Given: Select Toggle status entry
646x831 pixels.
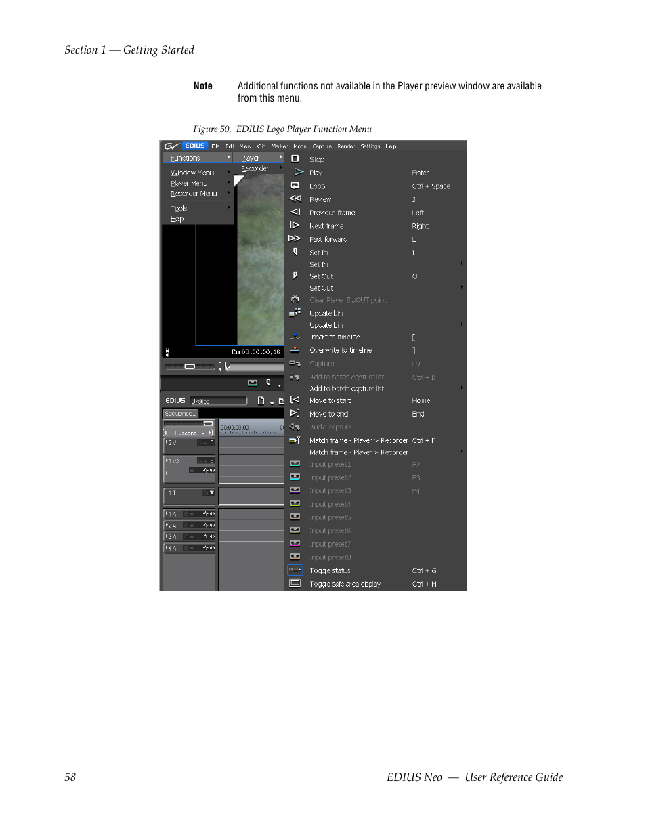Looking at the screenshot, I should (x=375, y=570).
